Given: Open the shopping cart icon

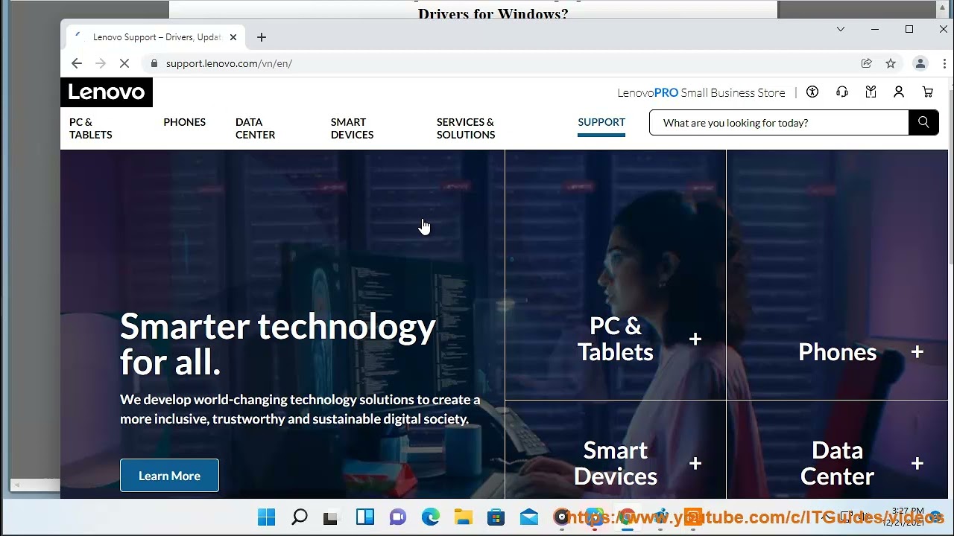Looking at the screenshot, I should coord(928,92).
